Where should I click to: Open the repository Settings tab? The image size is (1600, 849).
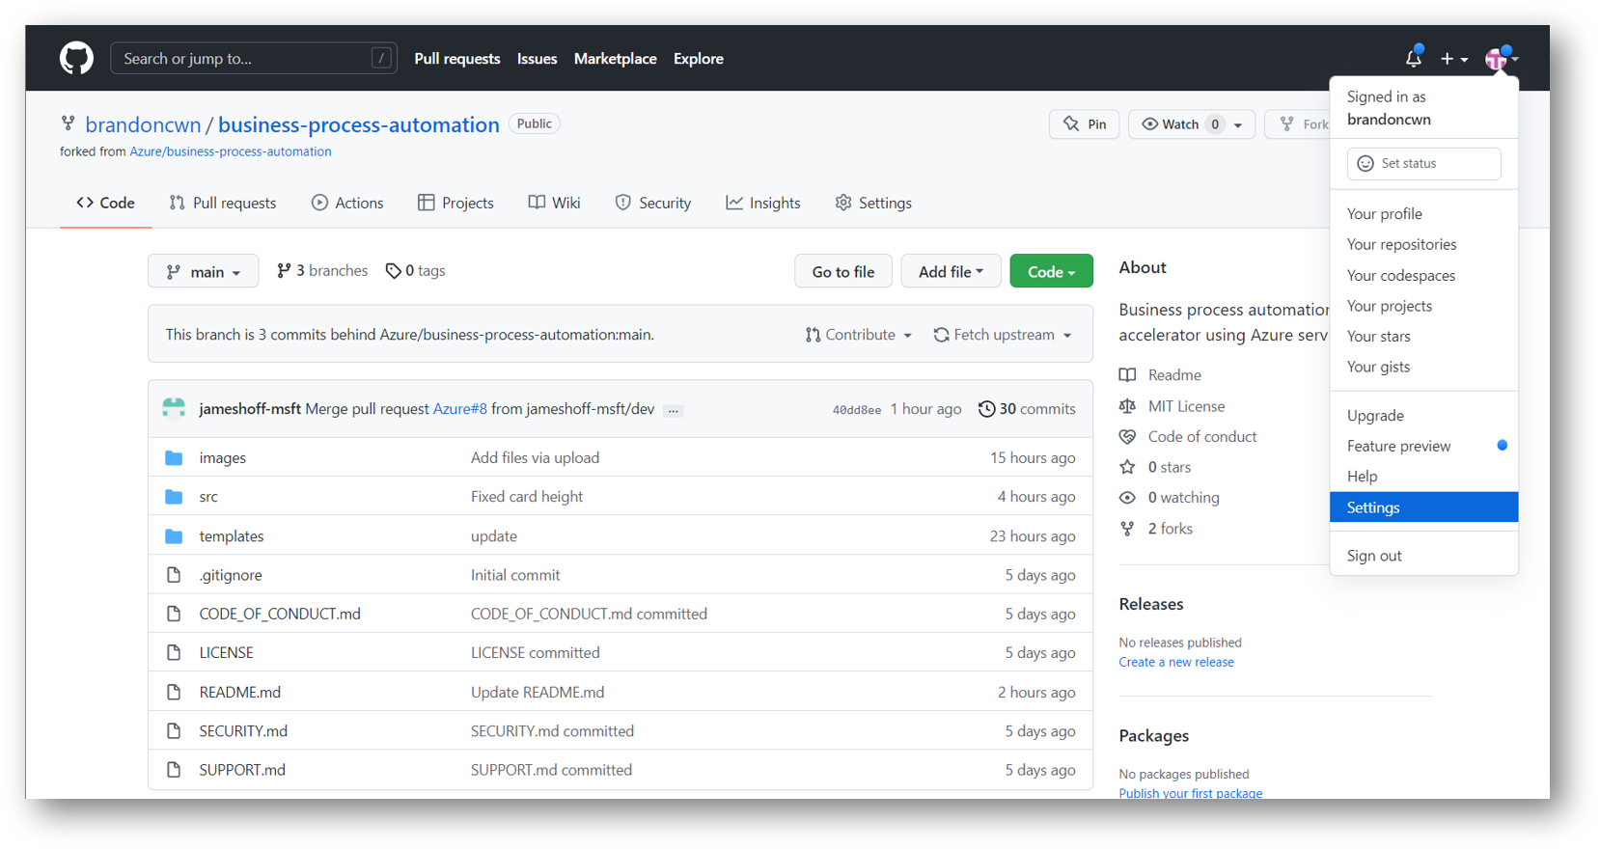[x=873, y=203]
